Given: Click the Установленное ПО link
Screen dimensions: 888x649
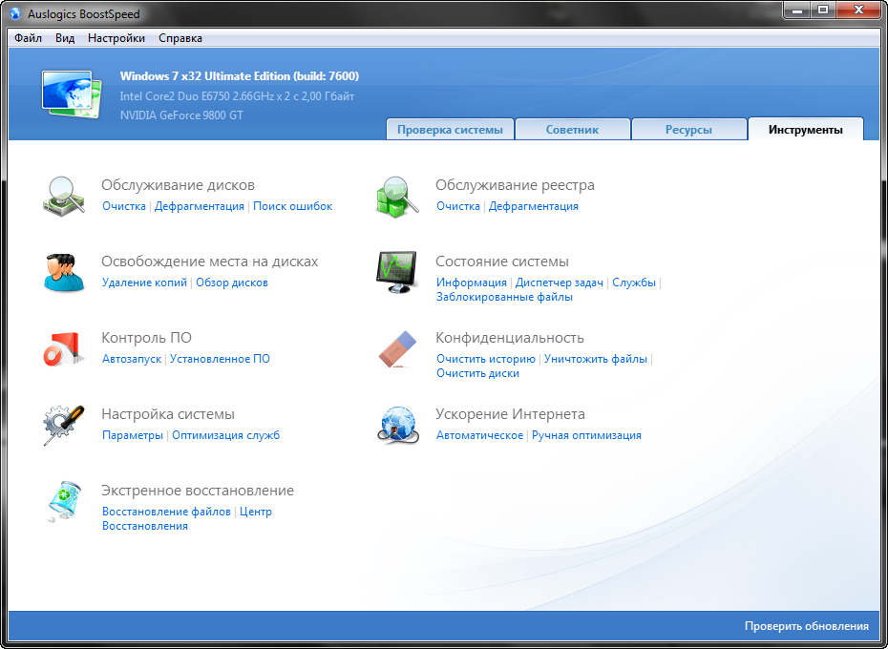Looking at the screenshot, I should (x=220, y=359).
